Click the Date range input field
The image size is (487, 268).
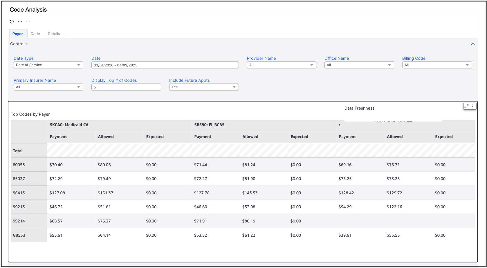click(x=165, y=65)
